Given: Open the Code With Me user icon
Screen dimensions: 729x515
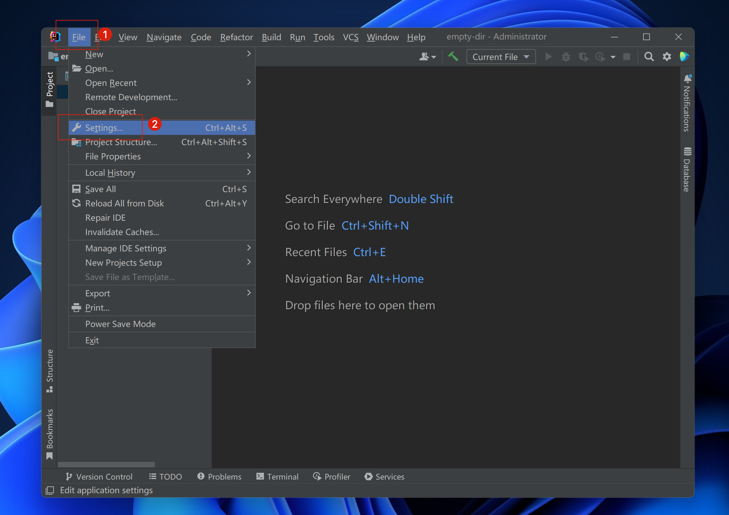Looking at the screenshot, I should click(x=427, y=57).
